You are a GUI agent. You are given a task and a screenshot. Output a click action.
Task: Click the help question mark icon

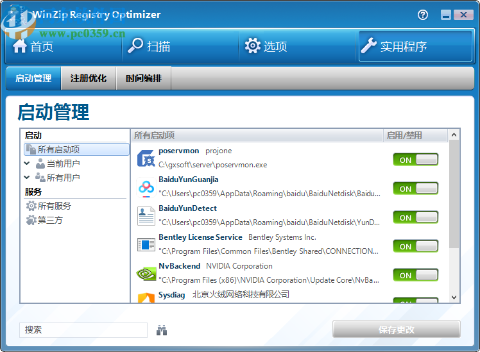pos(423,15)
